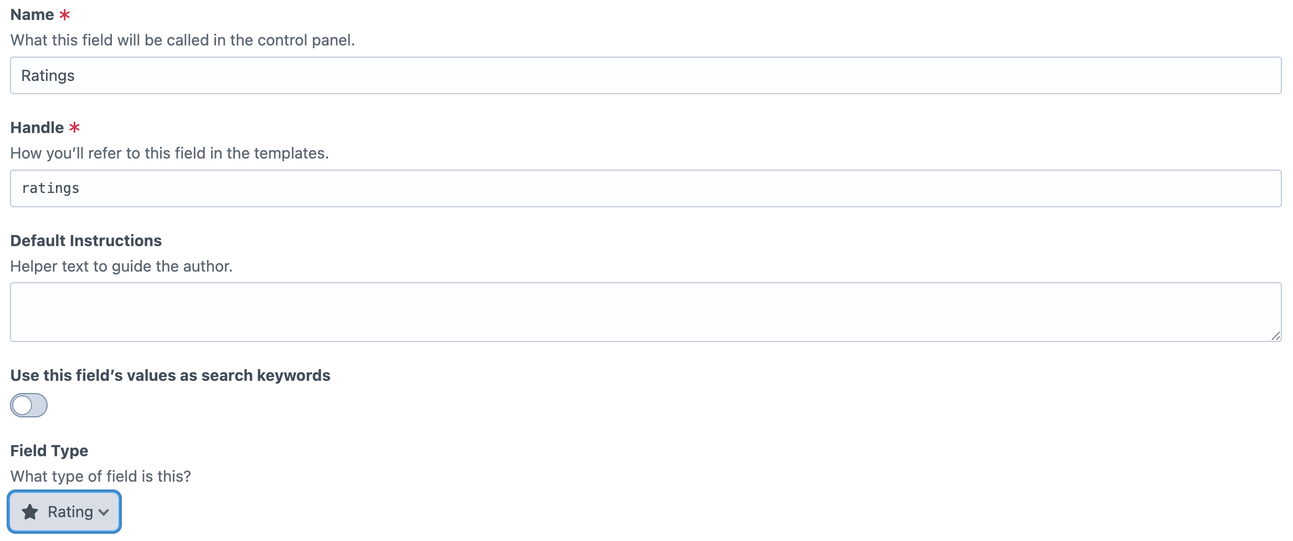
Task: Click the star icon in the Rating selector
Action: pos(30,512)
